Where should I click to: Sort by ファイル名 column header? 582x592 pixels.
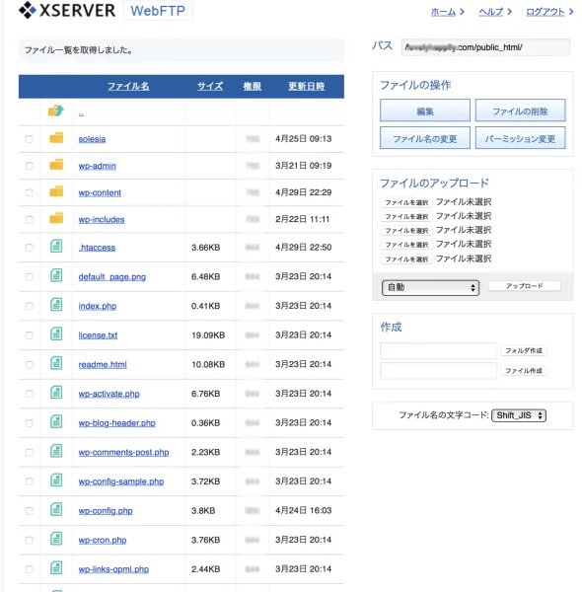tap(128, 86)
